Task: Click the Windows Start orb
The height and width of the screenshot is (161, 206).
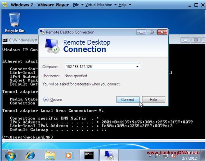Action: [x=10, y=155]
